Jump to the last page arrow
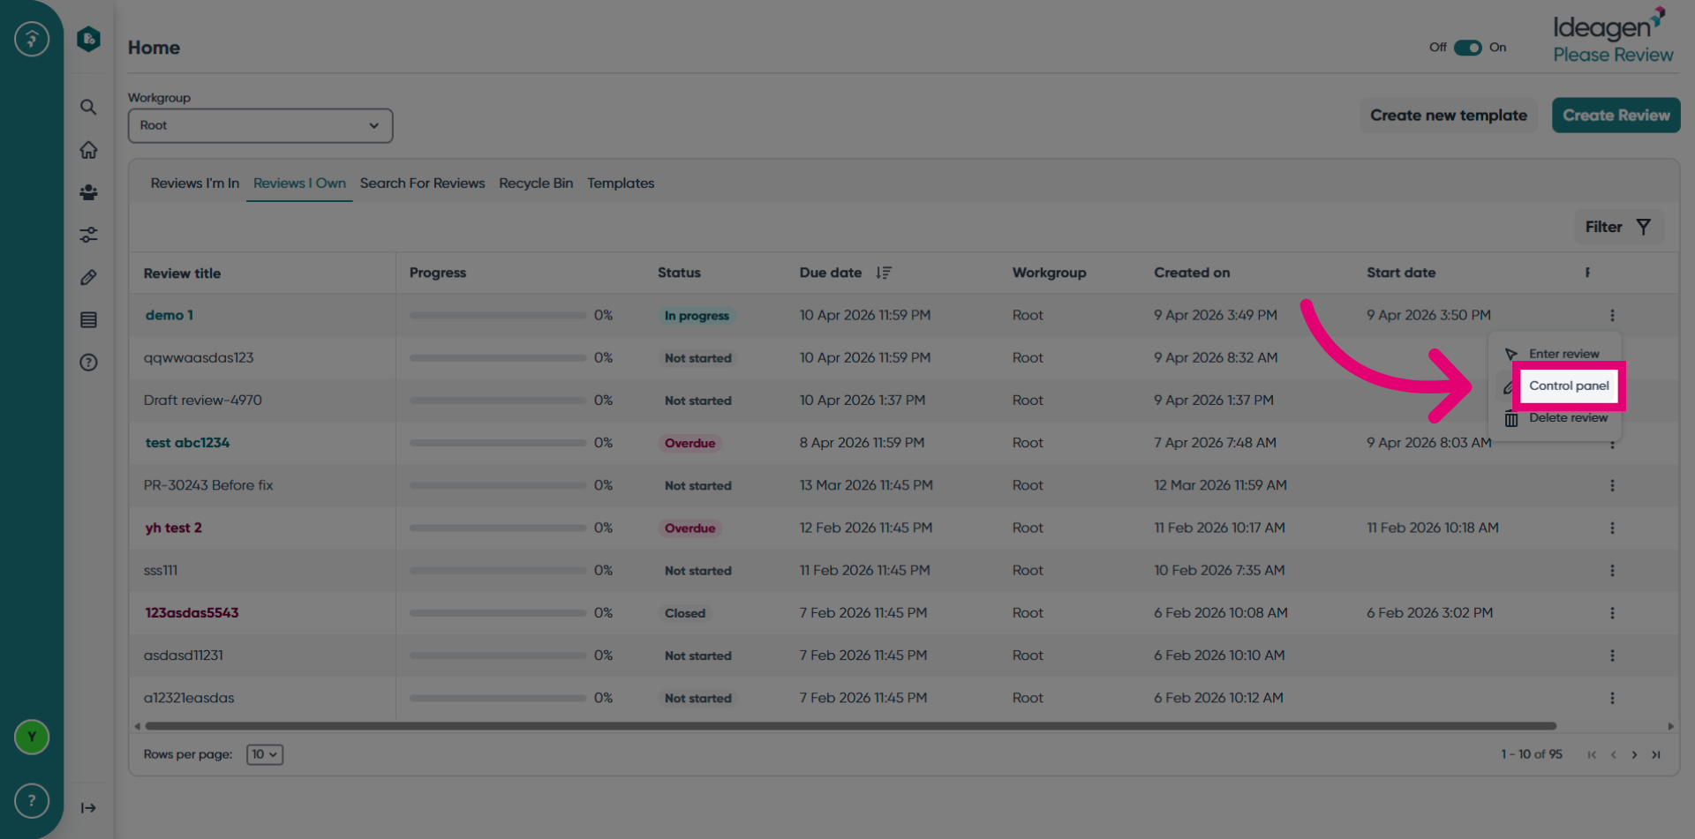 coord(1656,754)
